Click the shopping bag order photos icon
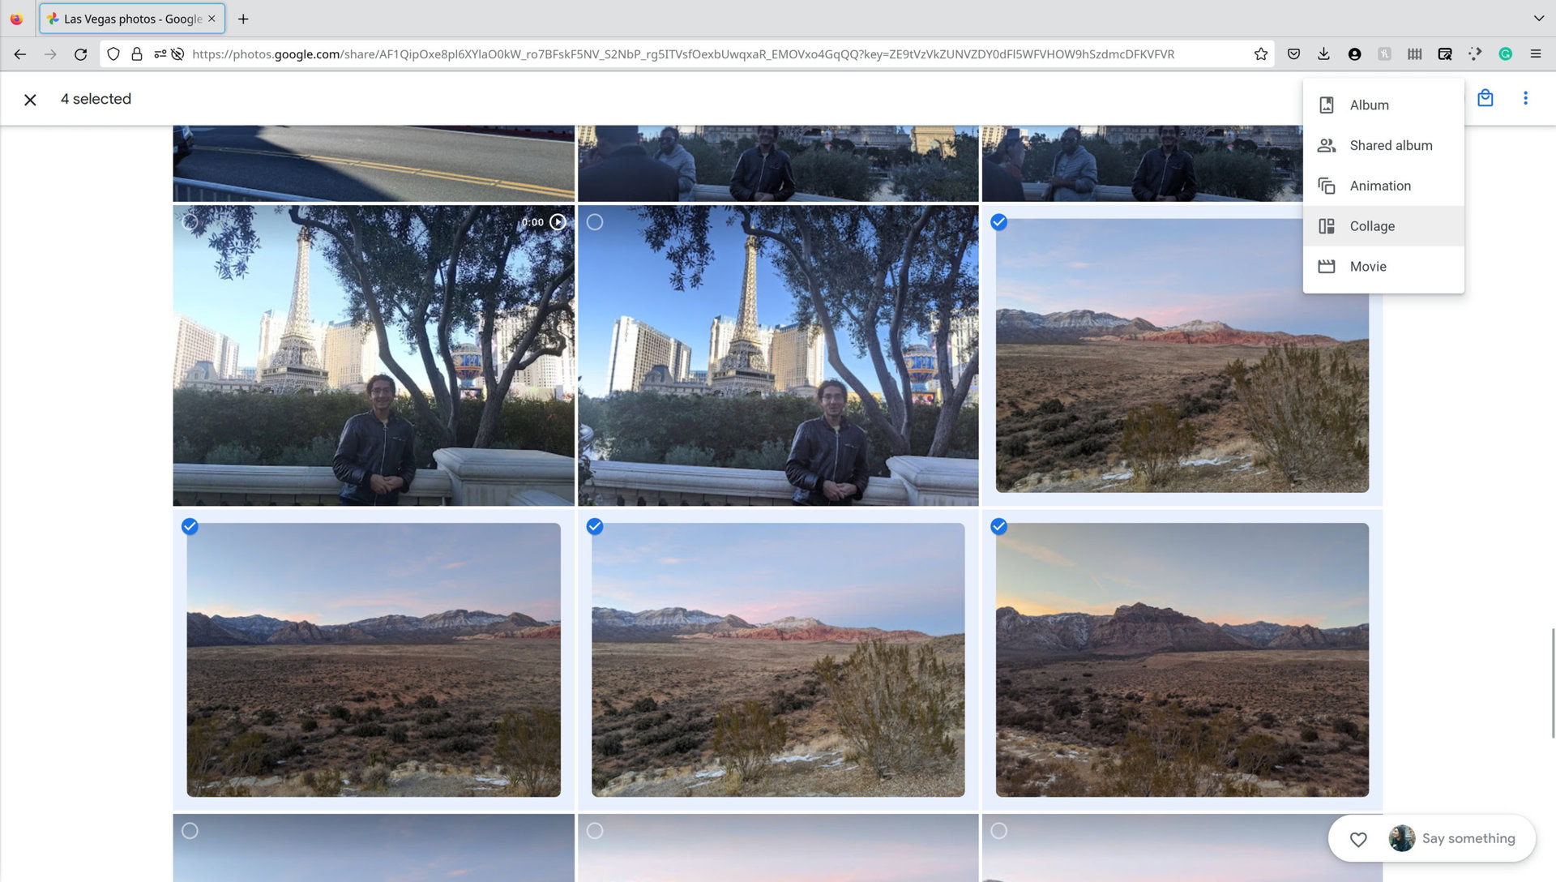Screen dimensions: 1556x882 tap(1485, 98)
